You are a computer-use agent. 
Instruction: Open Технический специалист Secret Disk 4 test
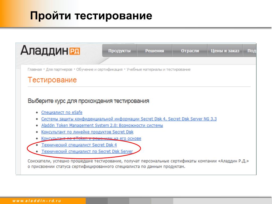[79, 145]
